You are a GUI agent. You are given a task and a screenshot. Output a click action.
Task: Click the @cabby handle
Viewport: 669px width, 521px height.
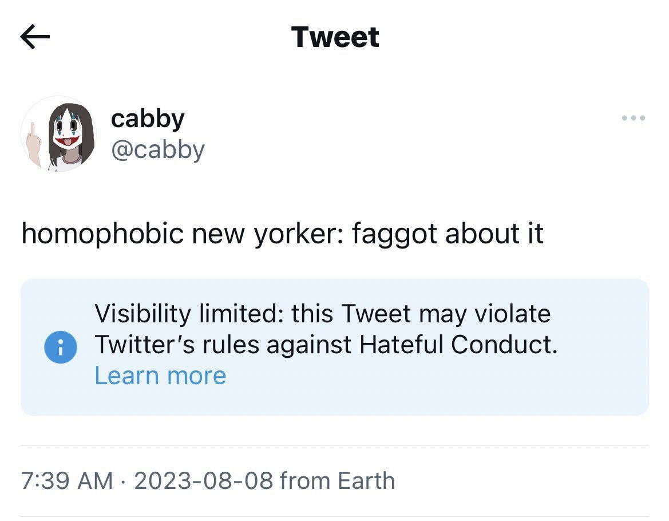tap(157, 149)
